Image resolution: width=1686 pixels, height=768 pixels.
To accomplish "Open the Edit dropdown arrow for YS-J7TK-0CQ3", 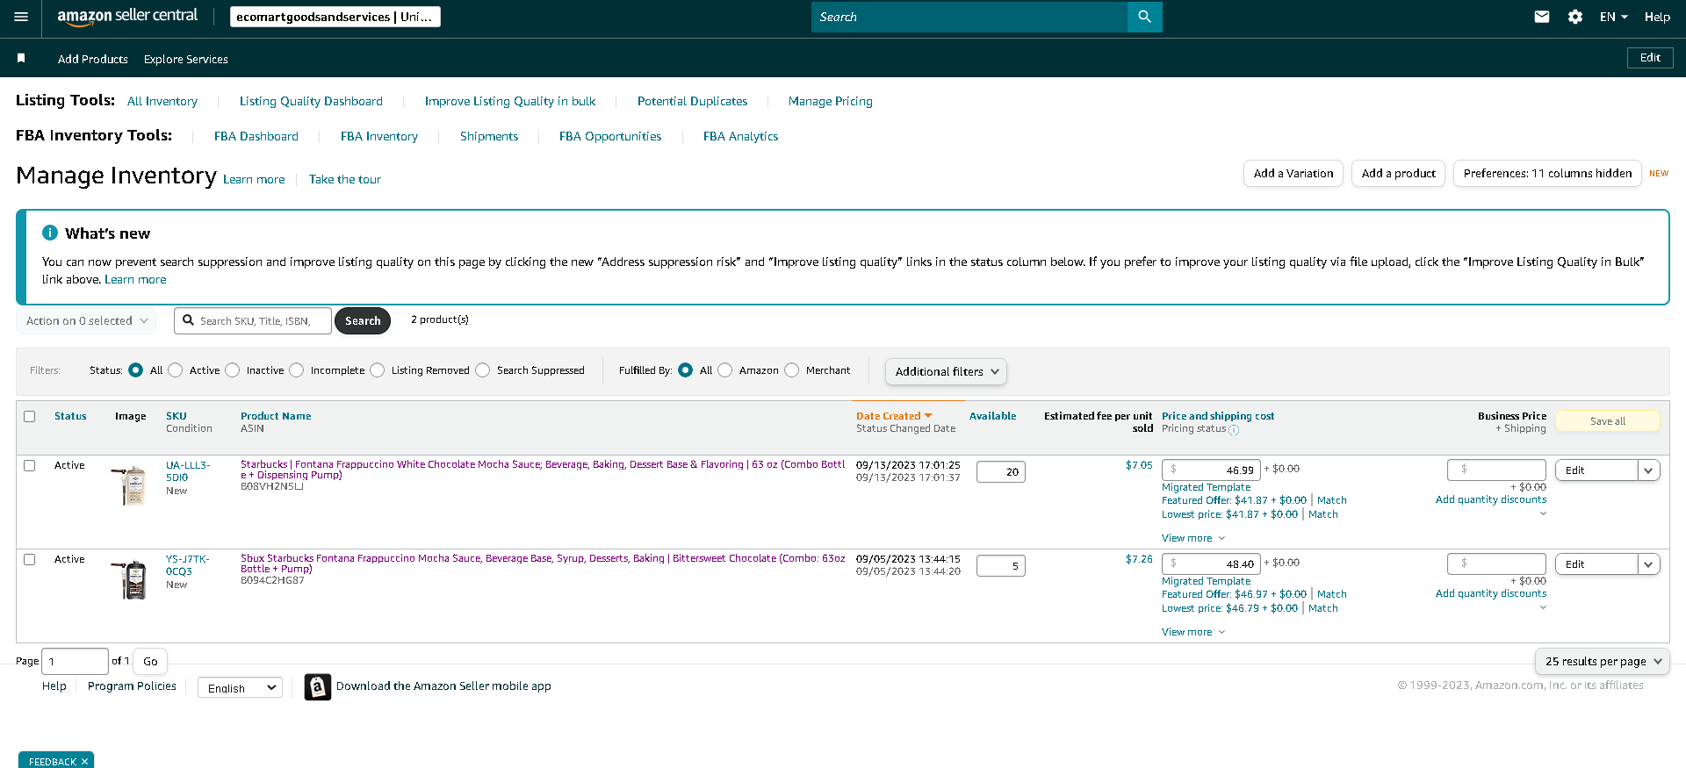I will click(x=1649, y=564).
